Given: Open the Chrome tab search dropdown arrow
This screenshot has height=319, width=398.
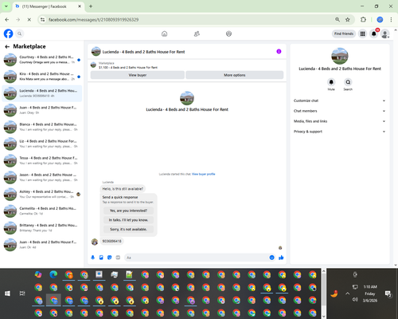Looking at the screenshot, I should 6,6.
